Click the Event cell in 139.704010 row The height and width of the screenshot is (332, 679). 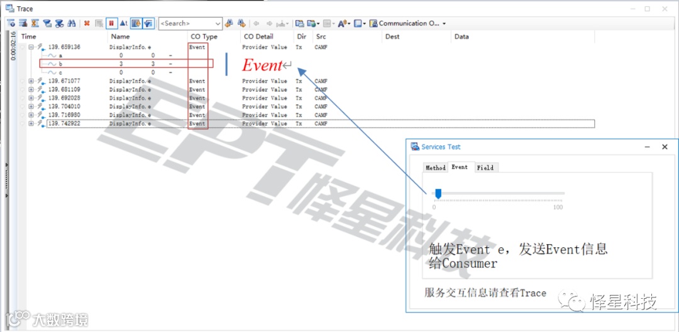(x=197, y=106)
